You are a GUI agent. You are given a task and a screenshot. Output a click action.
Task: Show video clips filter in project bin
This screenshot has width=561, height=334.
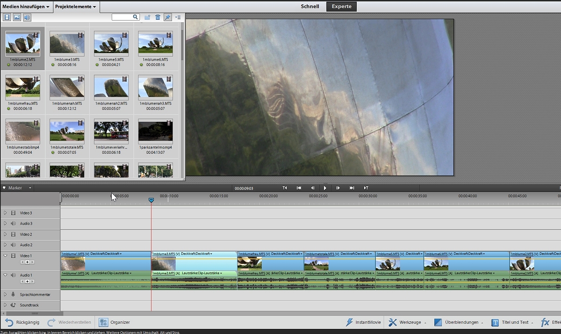[x=7, y=17]
